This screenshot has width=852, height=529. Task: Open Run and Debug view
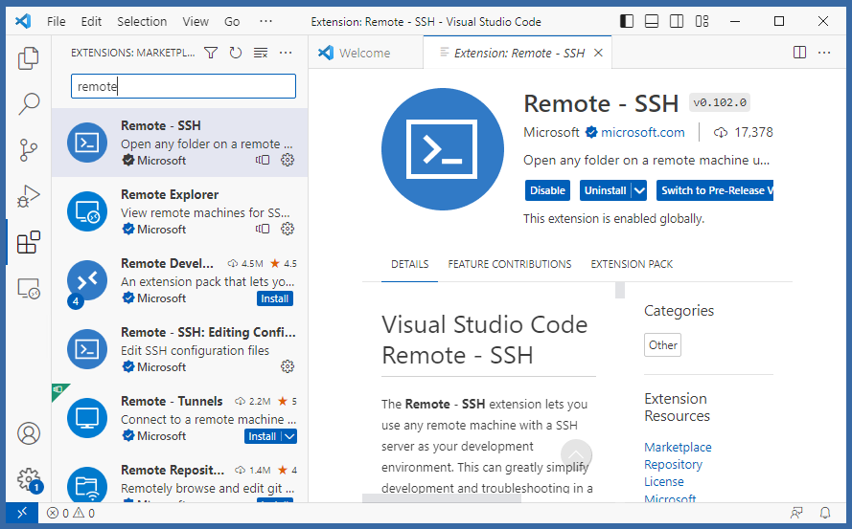[28, 196]
